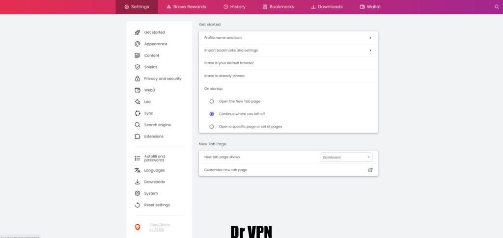Expand Profile name and icon row arrow

[370, 38]
